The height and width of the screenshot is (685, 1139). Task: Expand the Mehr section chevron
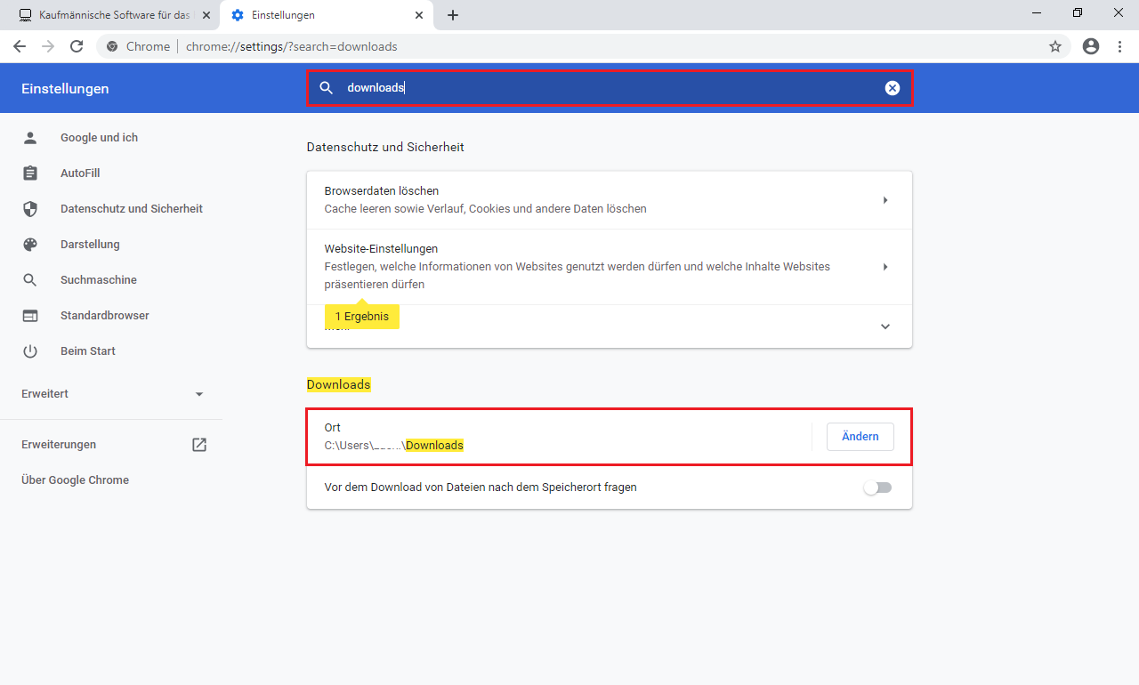(885, 326)
